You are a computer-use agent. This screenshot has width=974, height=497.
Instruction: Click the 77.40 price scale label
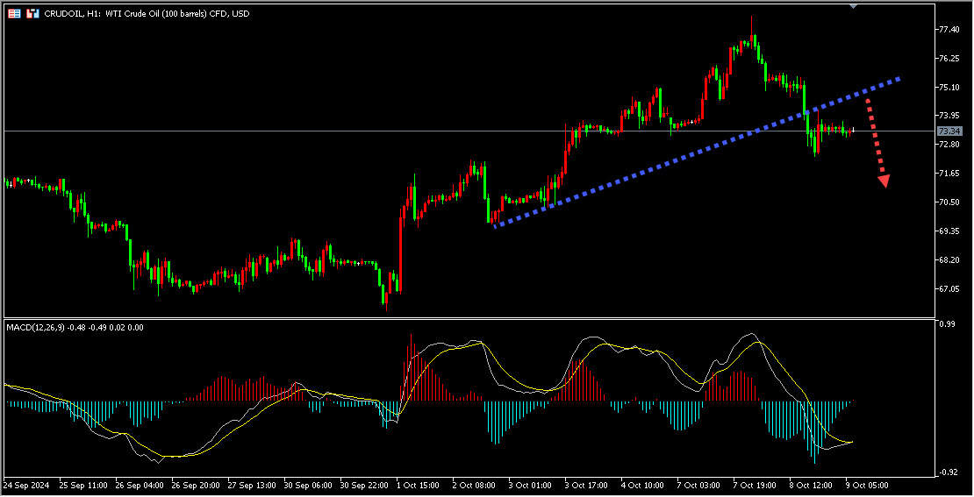(x=948, y=29)
